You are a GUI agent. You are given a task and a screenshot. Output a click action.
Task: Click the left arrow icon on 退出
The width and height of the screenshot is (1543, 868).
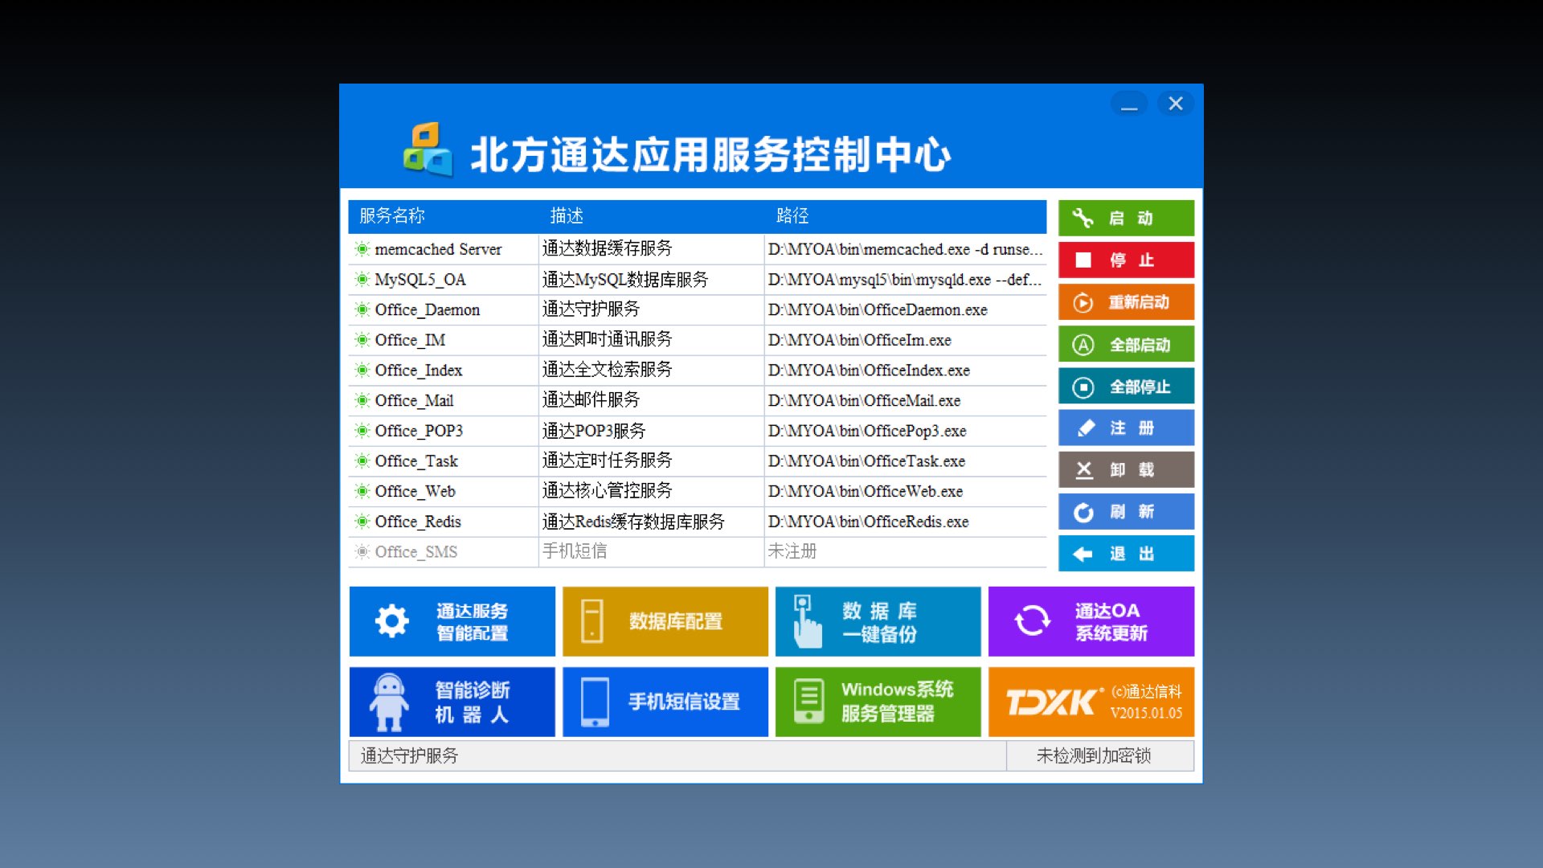point(1083,554)
